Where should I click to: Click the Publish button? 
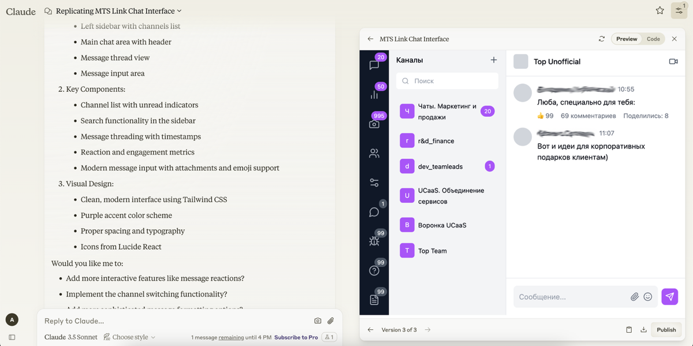(666, 330)
